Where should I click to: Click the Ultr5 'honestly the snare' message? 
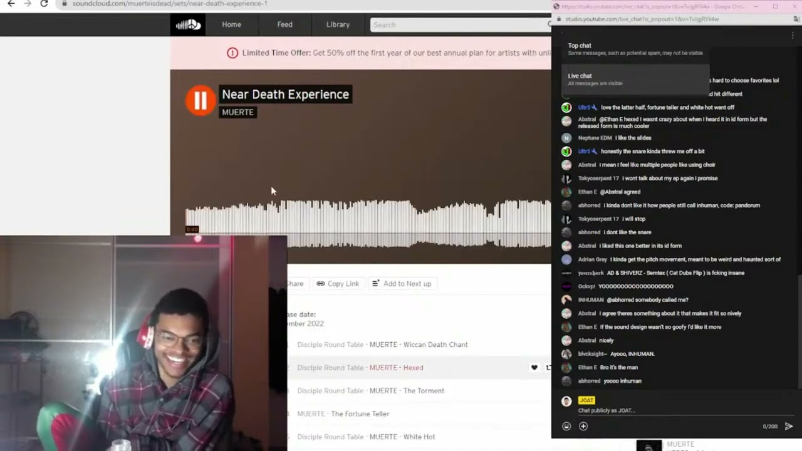click(653, 152)
